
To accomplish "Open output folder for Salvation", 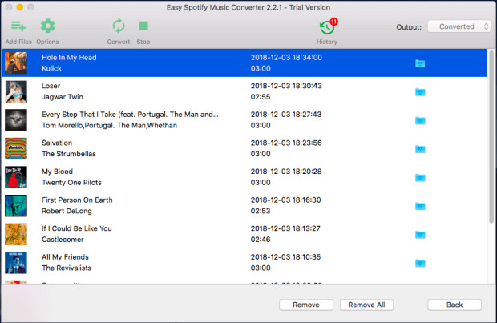I will click(420, 149).
